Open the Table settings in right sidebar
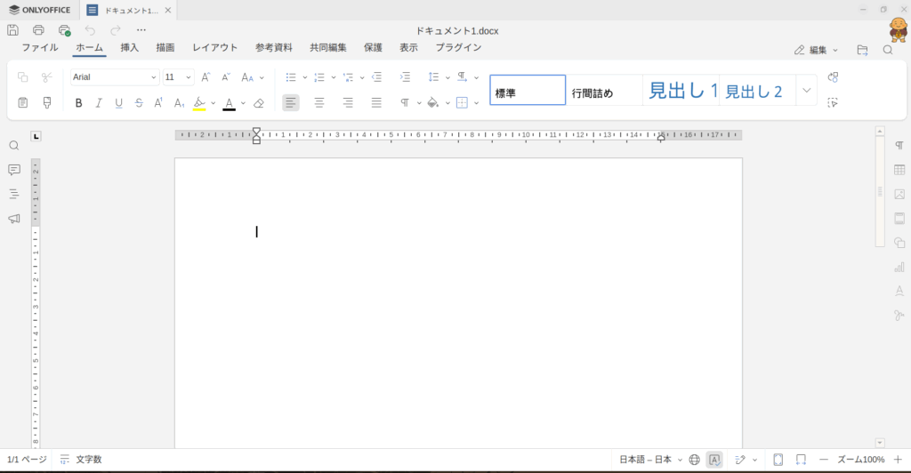Viewport: 911px width, 473px height. click(x=899, y=170)
